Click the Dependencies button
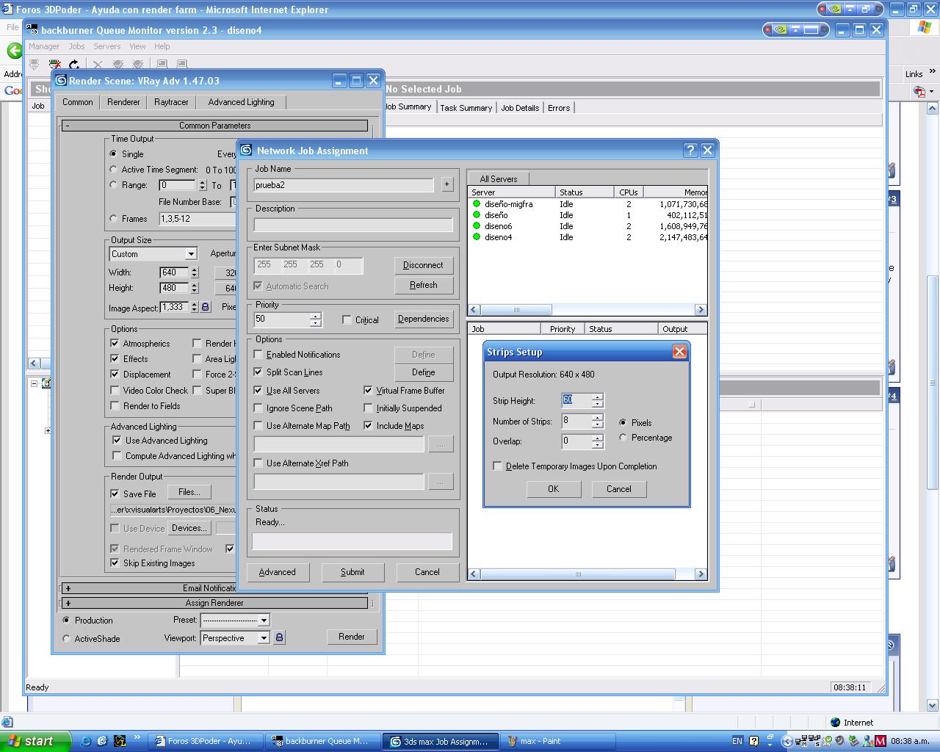 pyautogui.click(x=423, y=319)
